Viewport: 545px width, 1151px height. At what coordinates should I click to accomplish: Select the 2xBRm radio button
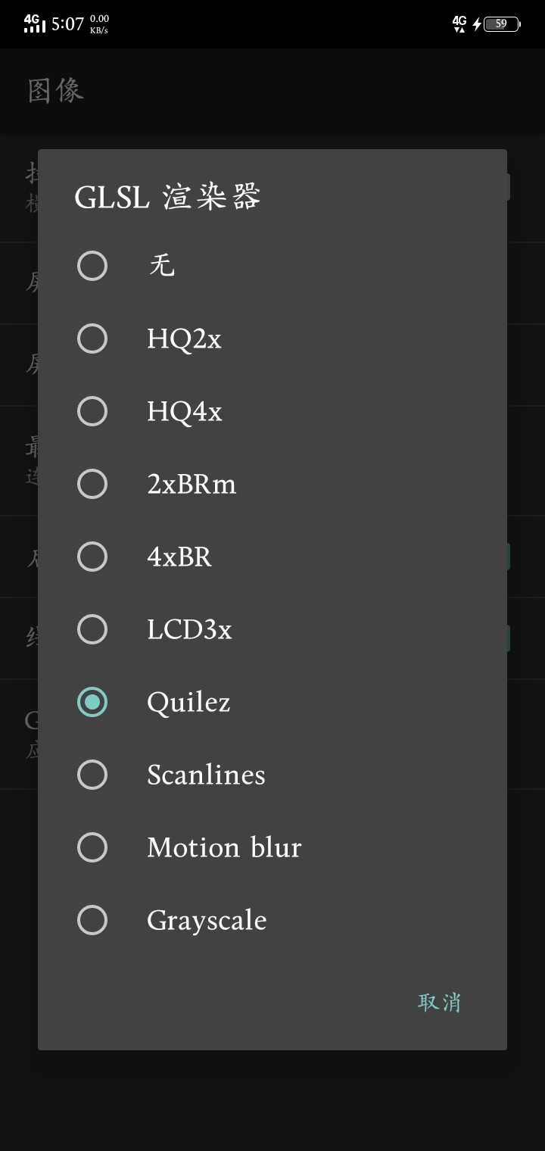point(92,484)
